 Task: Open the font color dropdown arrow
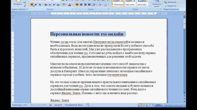click(72, 5)
